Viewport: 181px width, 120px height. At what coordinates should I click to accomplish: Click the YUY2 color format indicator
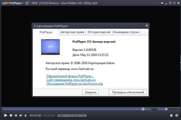pyautogui.click(x=70, y=115)
